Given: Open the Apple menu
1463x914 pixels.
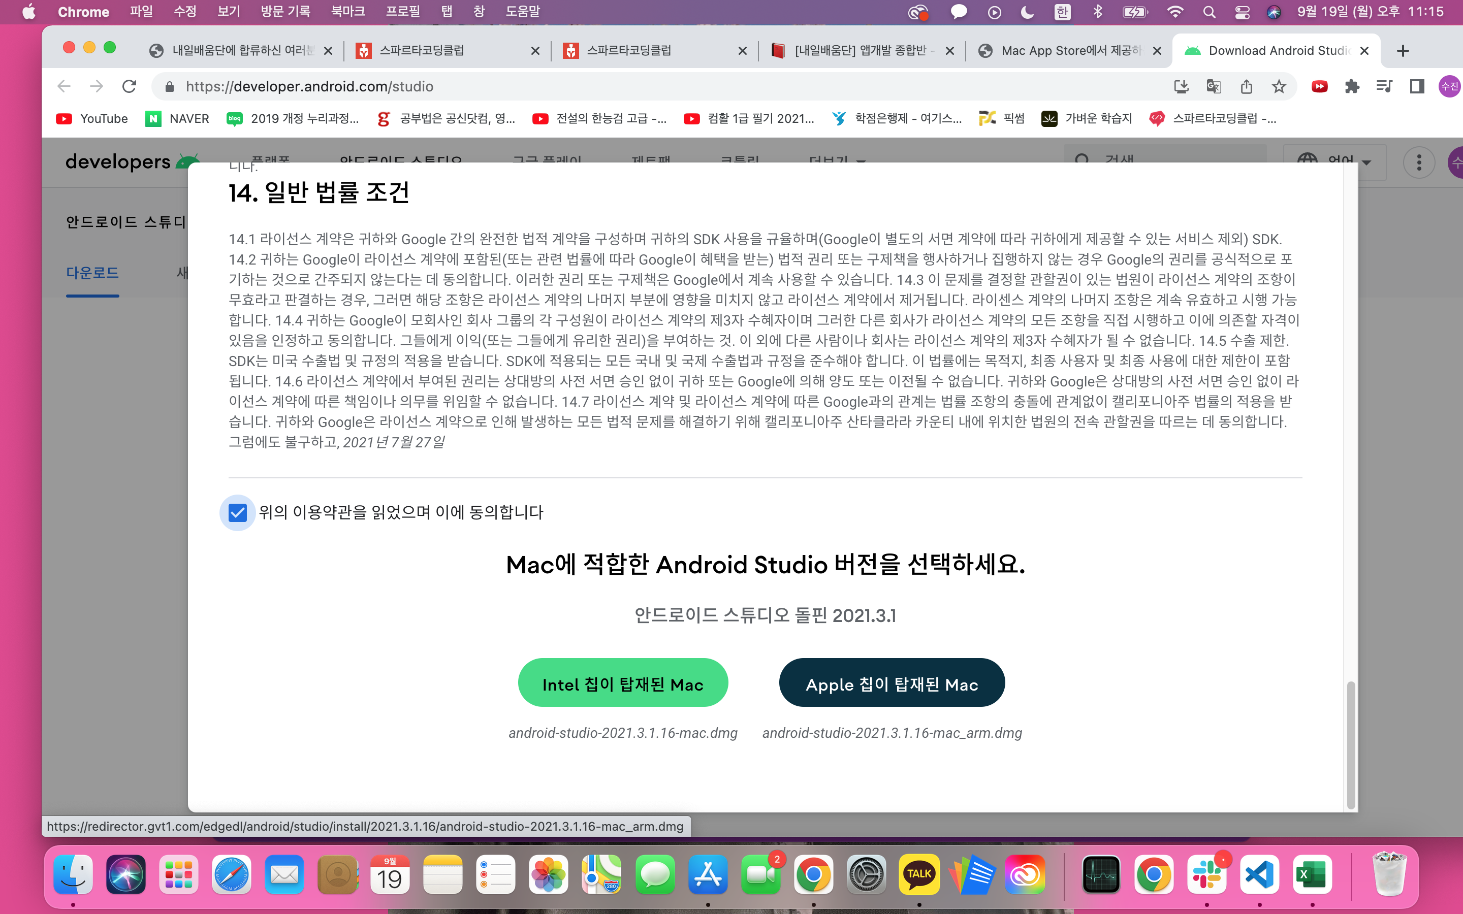Looking at the screenshot, I should point(28,12).
